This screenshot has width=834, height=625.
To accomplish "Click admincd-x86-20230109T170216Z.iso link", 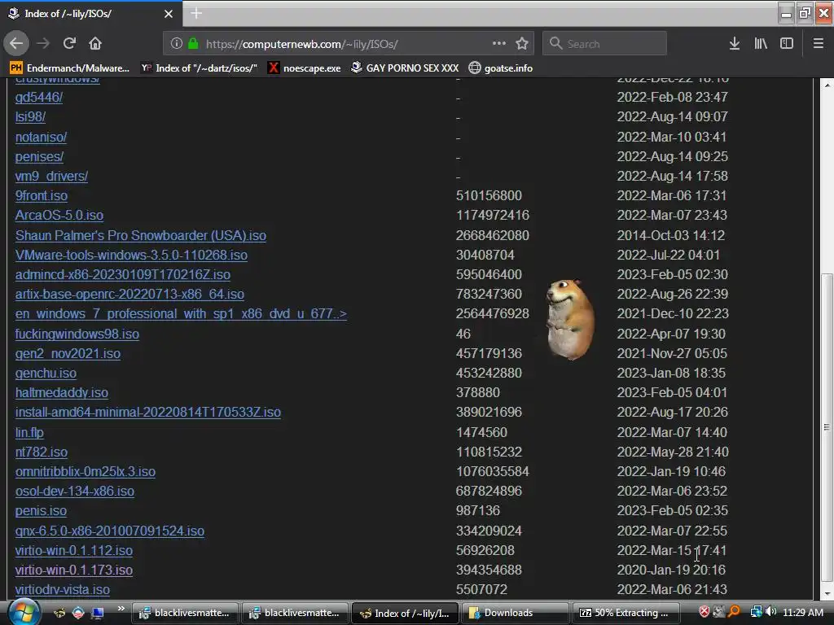I will coord(123,275).
